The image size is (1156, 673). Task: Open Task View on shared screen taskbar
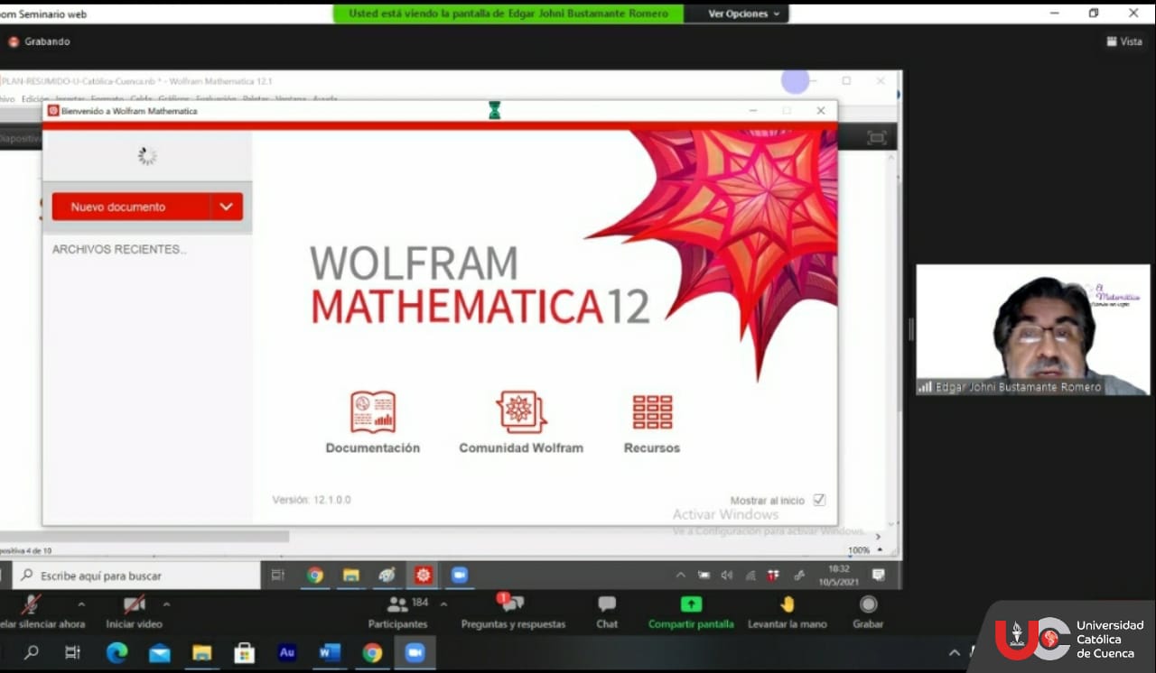(278, 576)
